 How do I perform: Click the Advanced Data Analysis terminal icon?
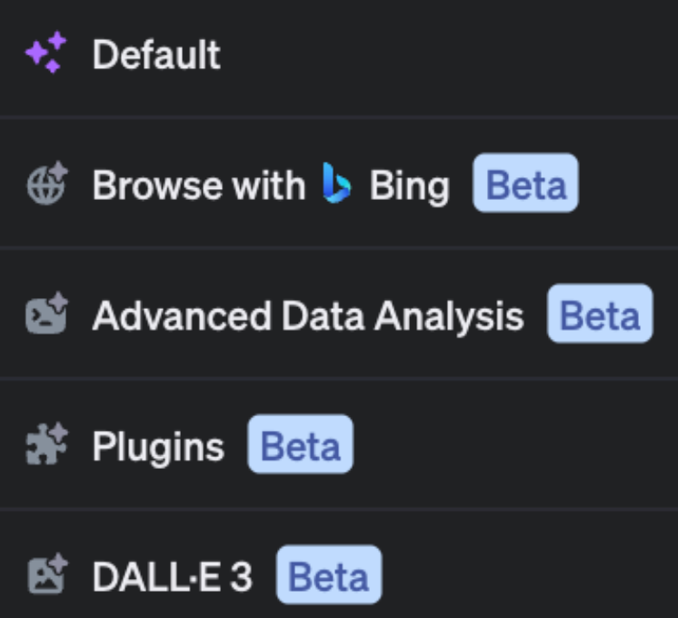(x=45, y=314)
